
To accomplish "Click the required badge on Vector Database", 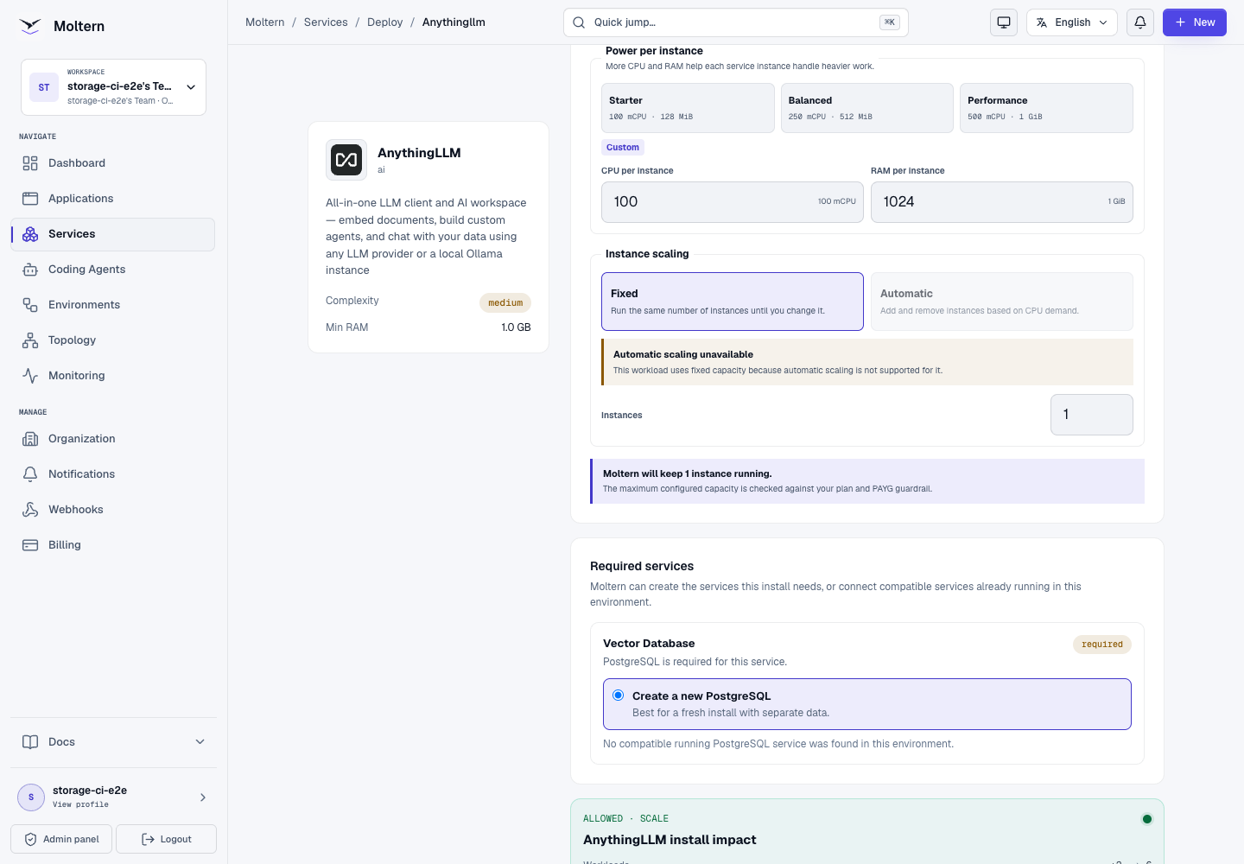I will [1102, 645].
